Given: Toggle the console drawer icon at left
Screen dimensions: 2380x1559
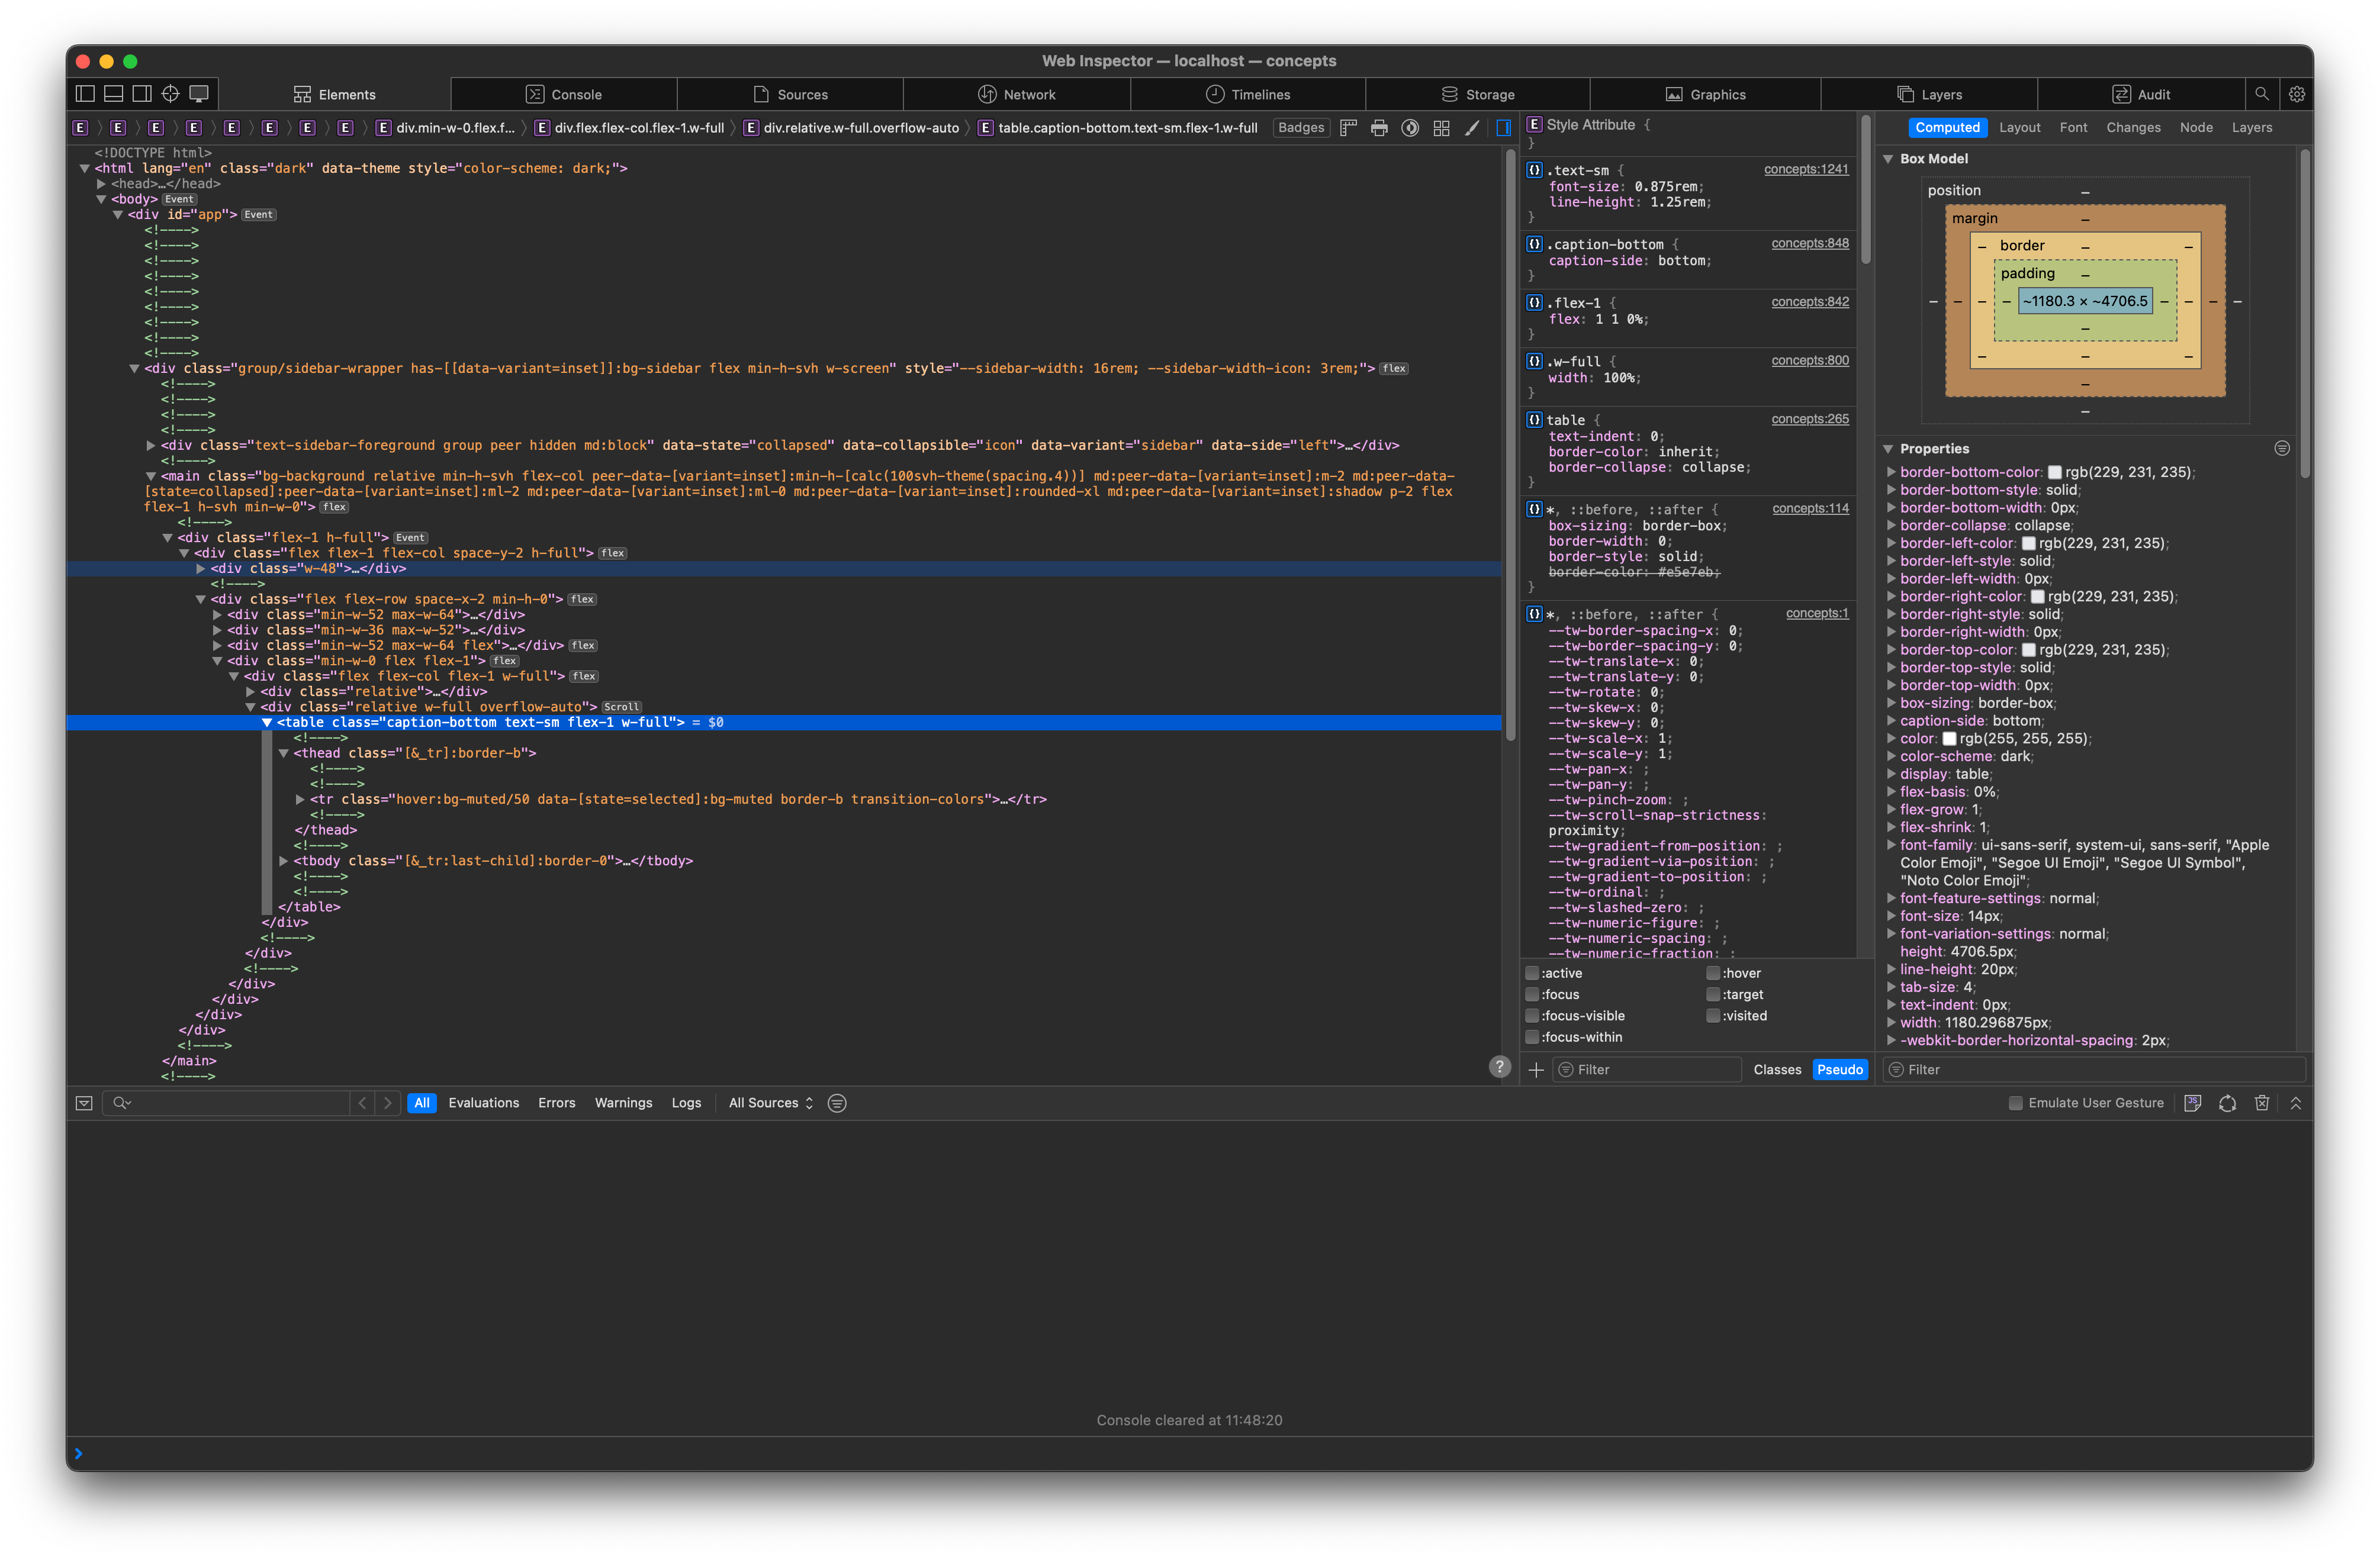Looking at the screenshot, I should tap(84, 1103).
